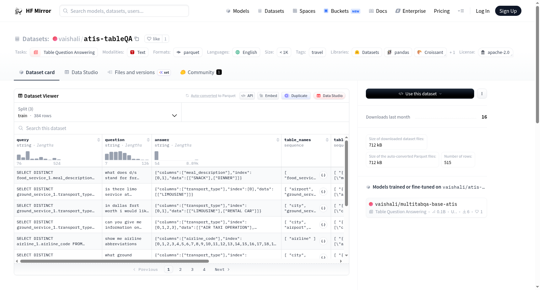Show the +1 additional libraries
Screen dimensions: 540x290
(452, 52)
